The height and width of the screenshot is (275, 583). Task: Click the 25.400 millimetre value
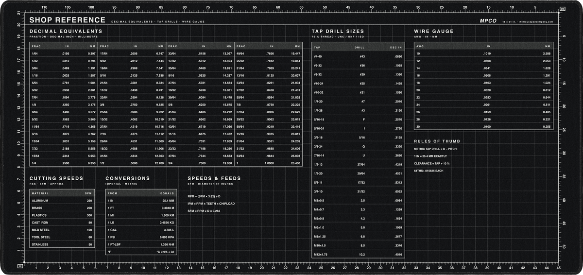[x=295, y=163]
